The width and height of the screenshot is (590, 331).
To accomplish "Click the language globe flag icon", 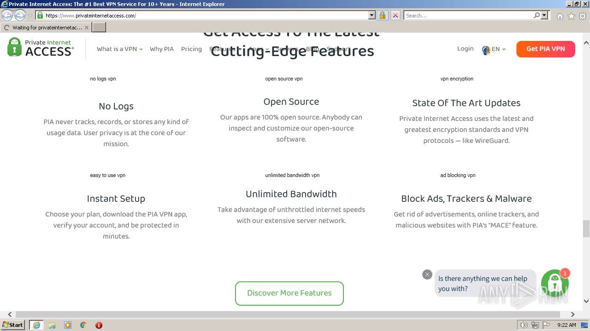I will click(486, 50).
